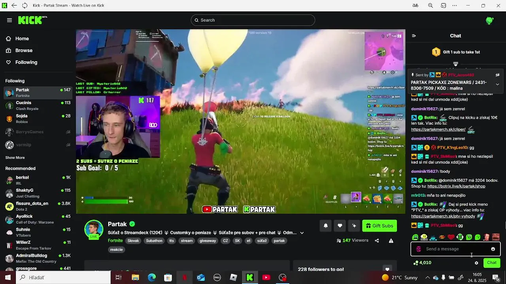
Task: Open Cucinis channel in sidebar
Action: [38, 106]
